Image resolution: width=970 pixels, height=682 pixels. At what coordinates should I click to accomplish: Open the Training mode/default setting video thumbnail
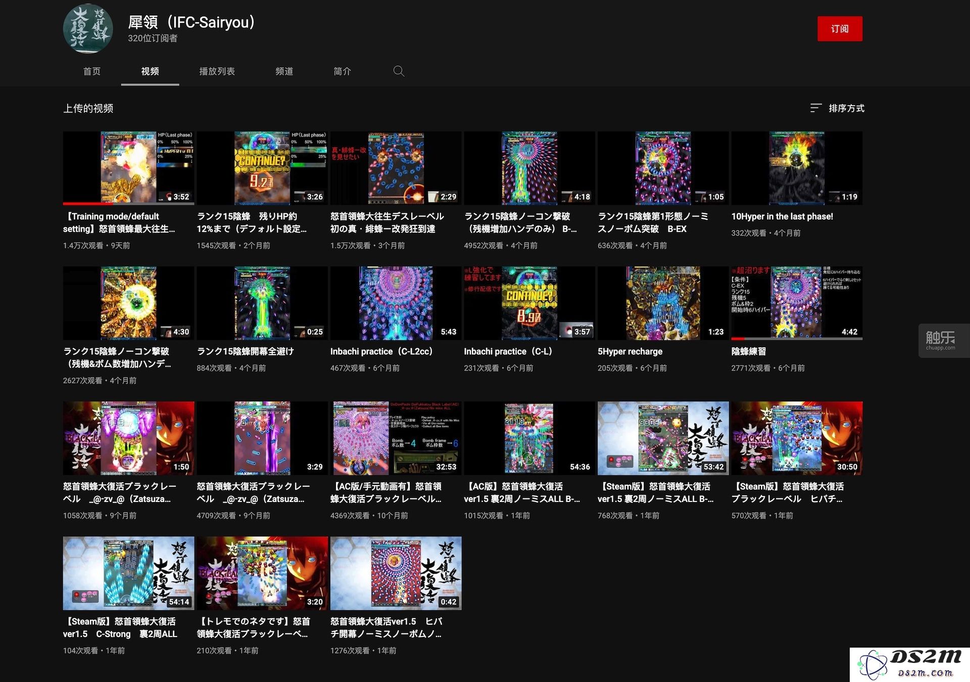(128, 168)
